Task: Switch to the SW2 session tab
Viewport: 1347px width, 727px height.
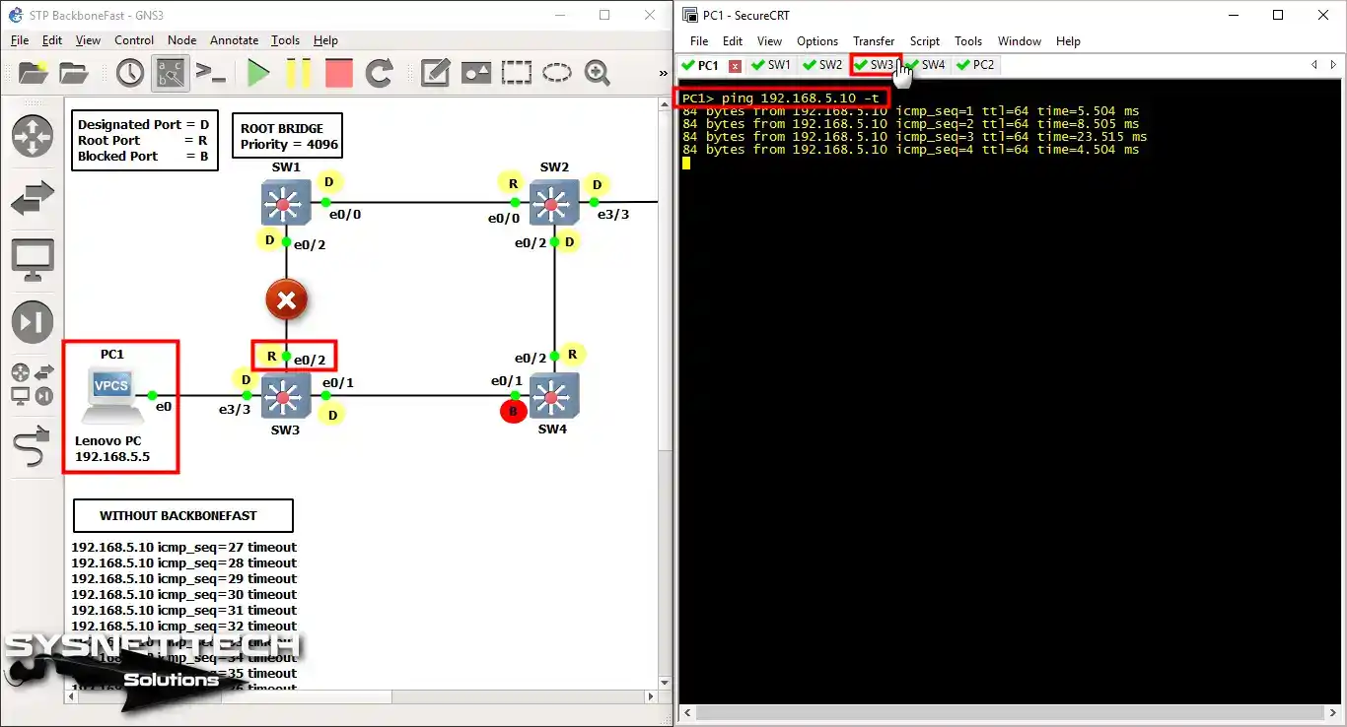Action: click(823, 65)
